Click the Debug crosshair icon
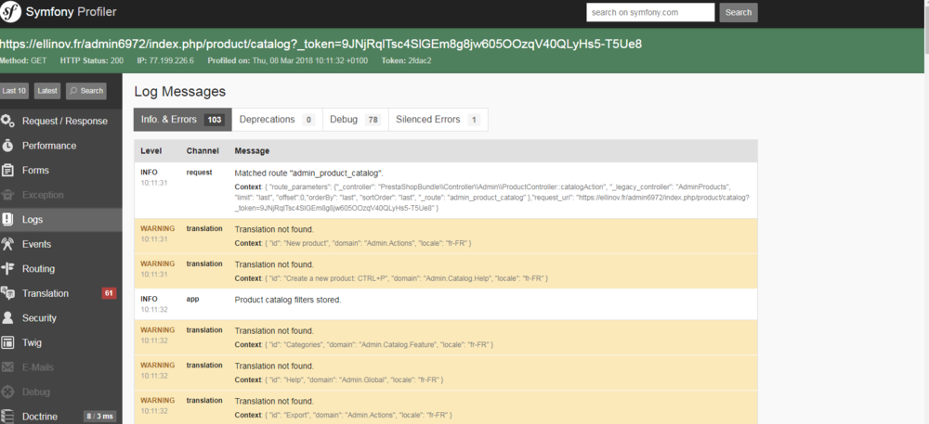The image size is (929, 424). point(7,392)
